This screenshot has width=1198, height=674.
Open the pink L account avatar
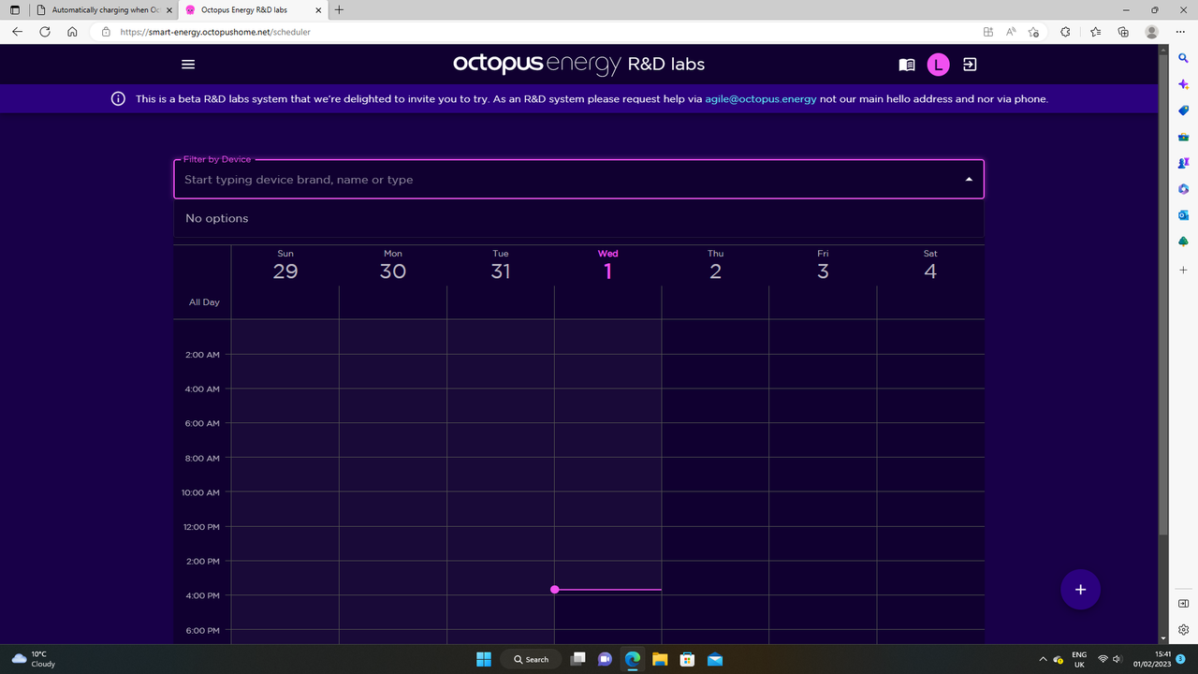pos(938,65)
